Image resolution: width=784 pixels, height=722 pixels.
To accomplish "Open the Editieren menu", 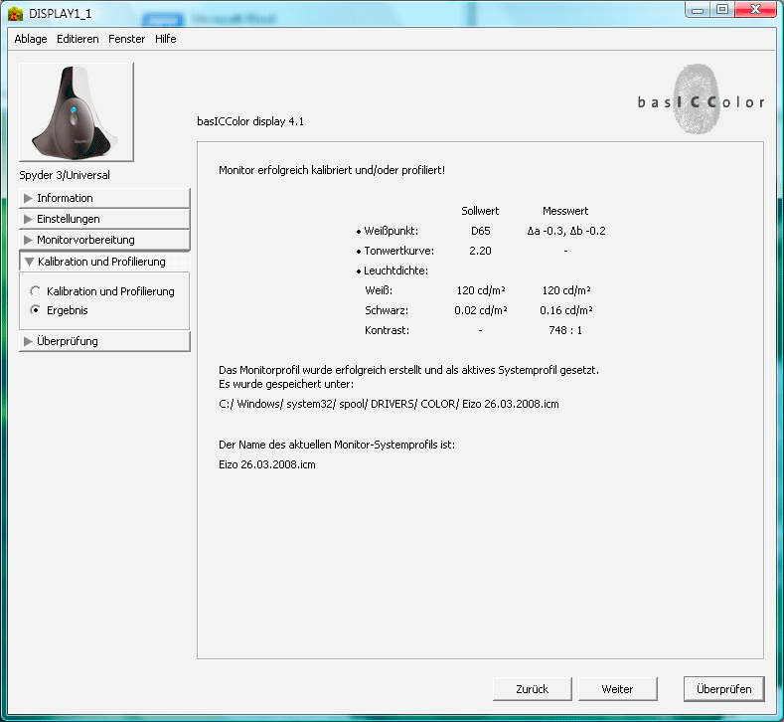I will 78,39.
